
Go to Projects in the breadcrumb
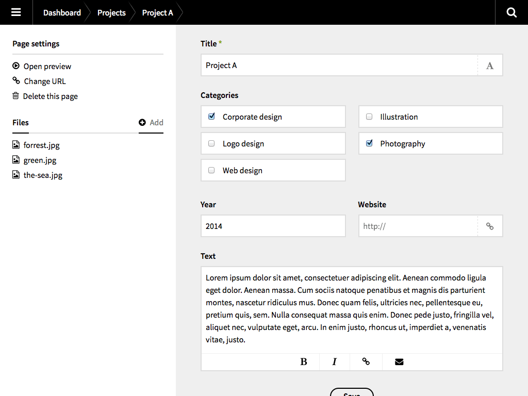111,13
